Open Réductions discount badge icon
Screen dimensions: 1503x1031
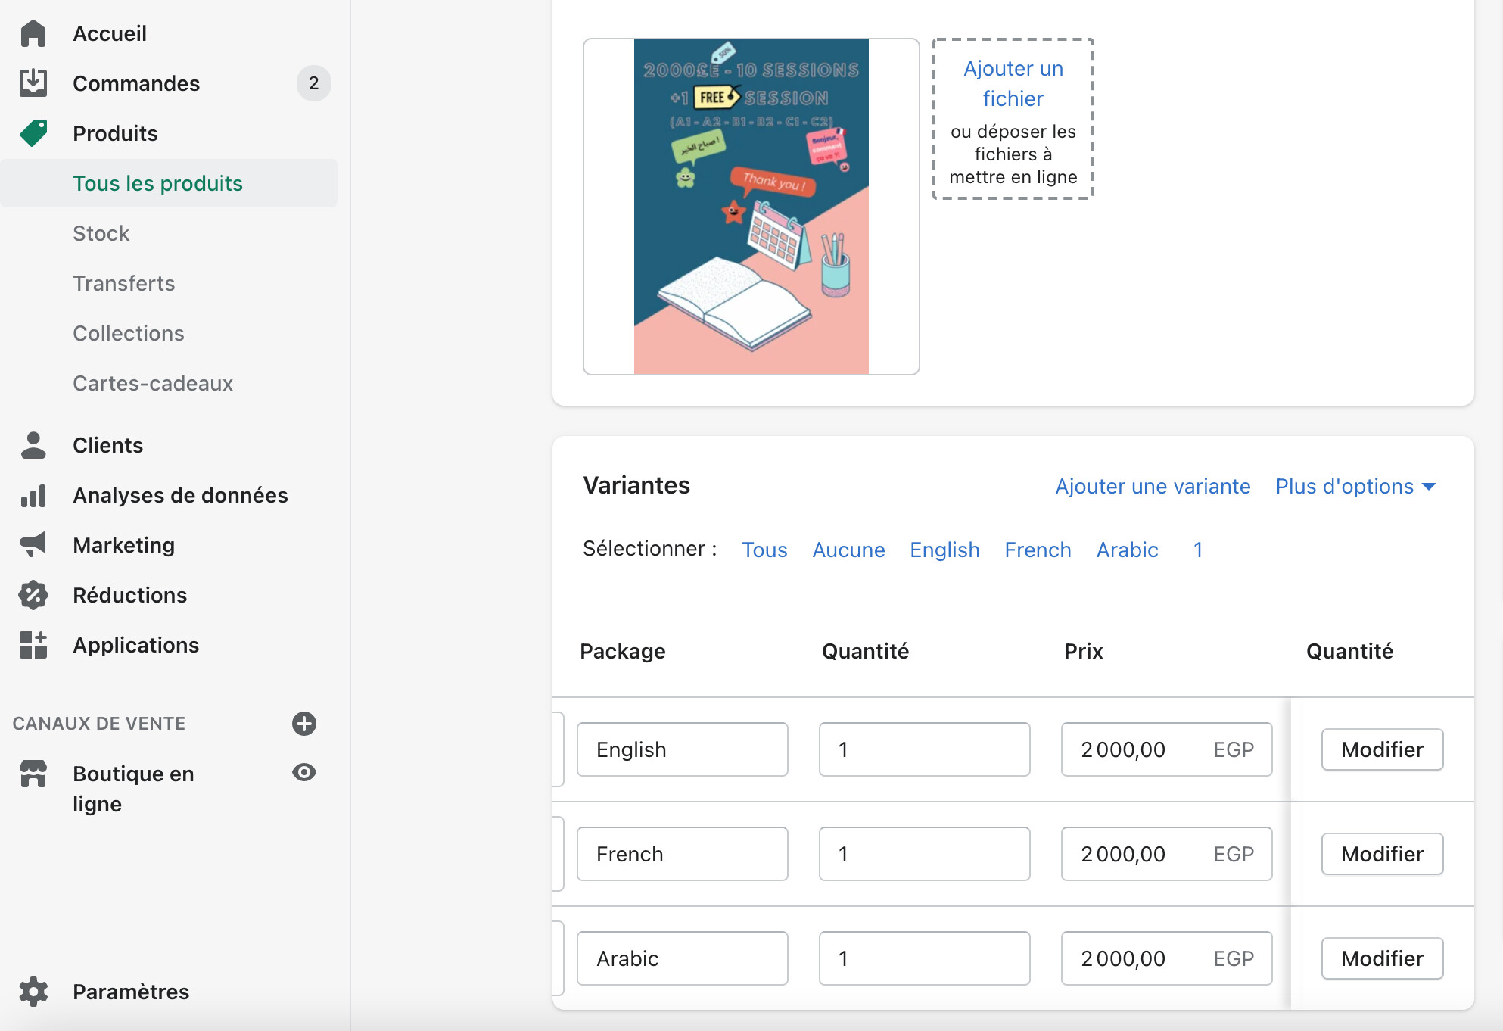coord(33,595)
